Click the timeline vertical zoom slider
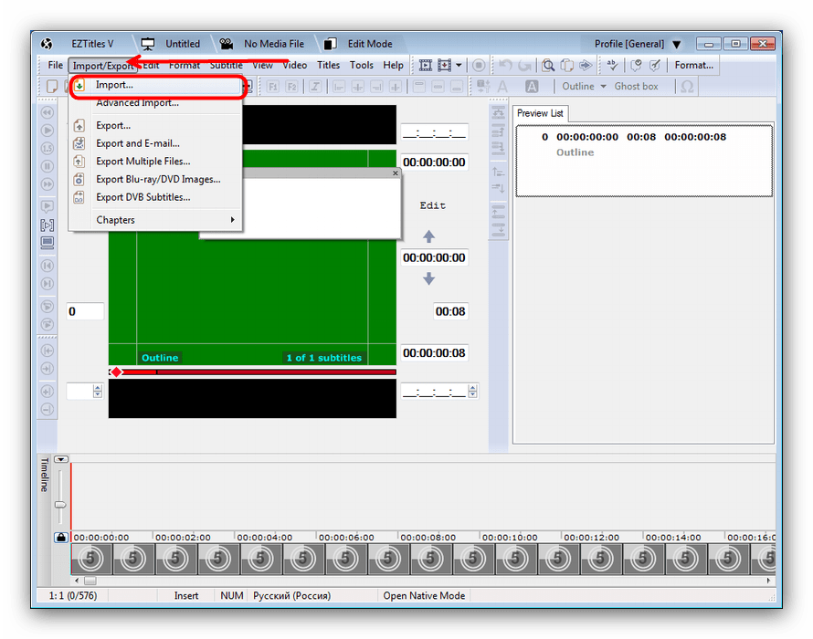Image resolution: width=813 pixels, height=639 pixels. click(x=60, y=505)
